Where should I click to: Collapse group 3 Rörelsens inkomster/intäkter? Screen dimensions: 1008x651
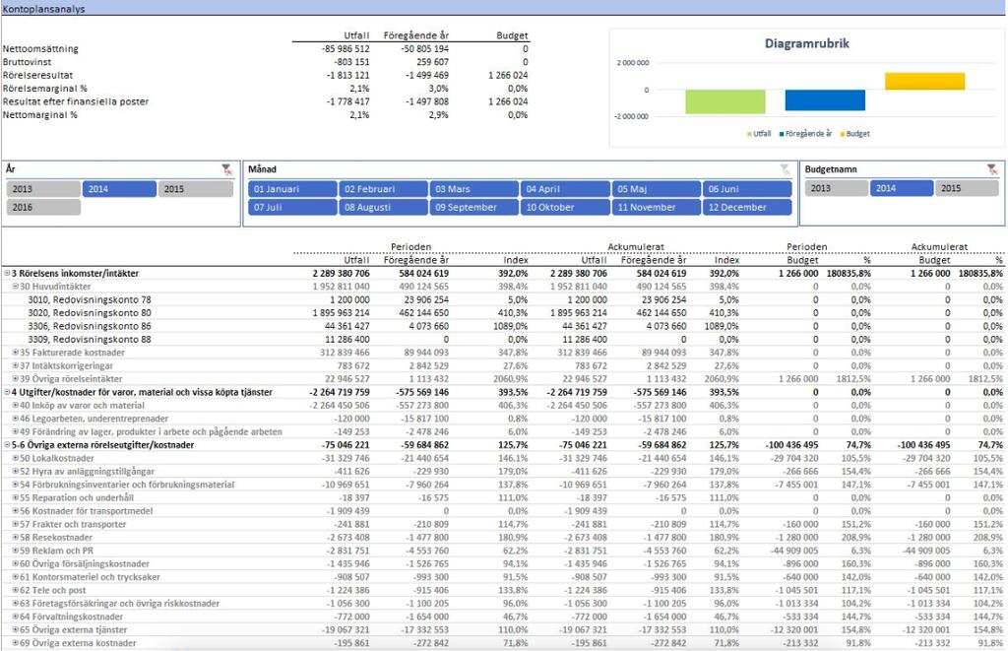point(7,274)
